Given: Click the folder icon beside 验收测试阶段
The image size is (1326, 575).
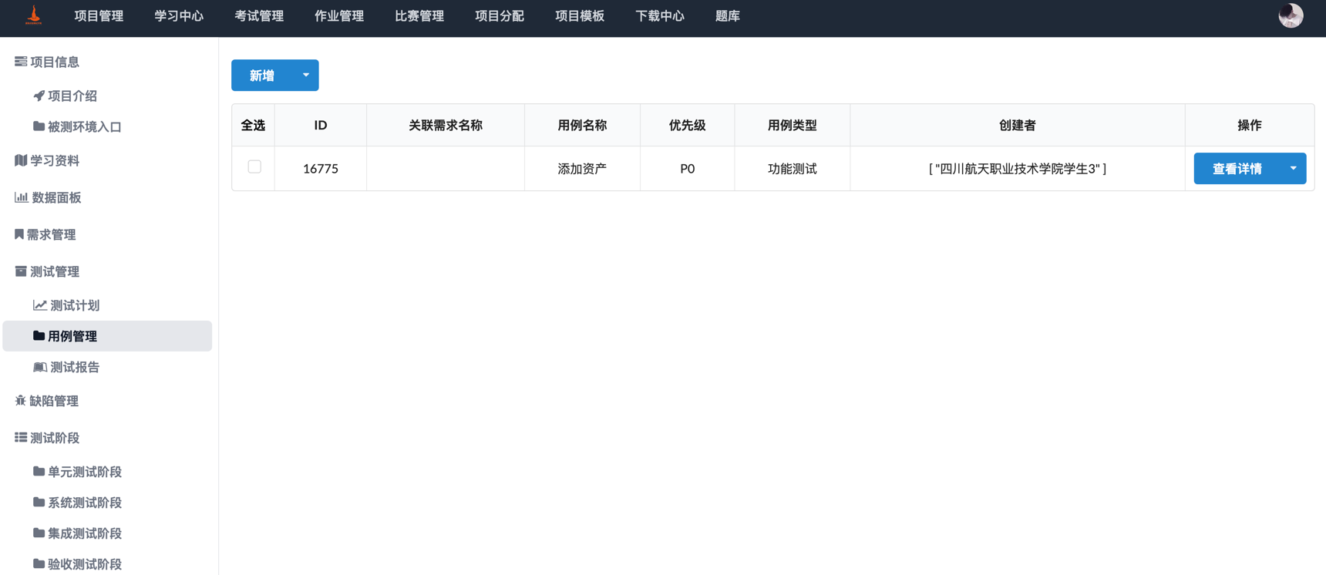Looking at the screenshot, I should point(39,564).
